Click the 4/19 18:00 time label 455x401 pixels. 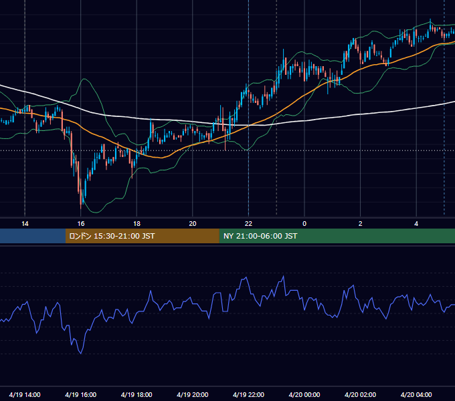(x=136, y=394)
